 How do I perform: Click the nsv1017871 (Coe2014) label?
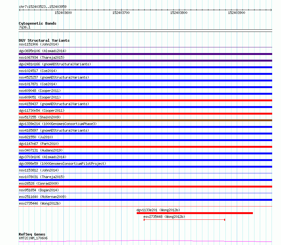coord(38,84)
